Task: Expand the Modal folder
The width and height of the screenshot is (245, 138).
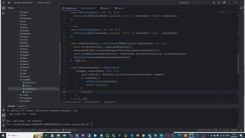Action: click(x=18, y=28)
